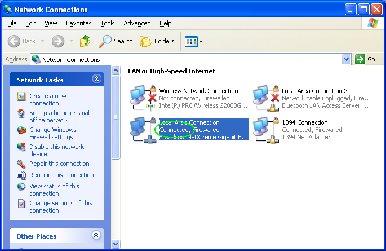Collapse the Network Tasks panel
Image resolution: width=386 pixels, height=251 pixels.
(96, 80)
